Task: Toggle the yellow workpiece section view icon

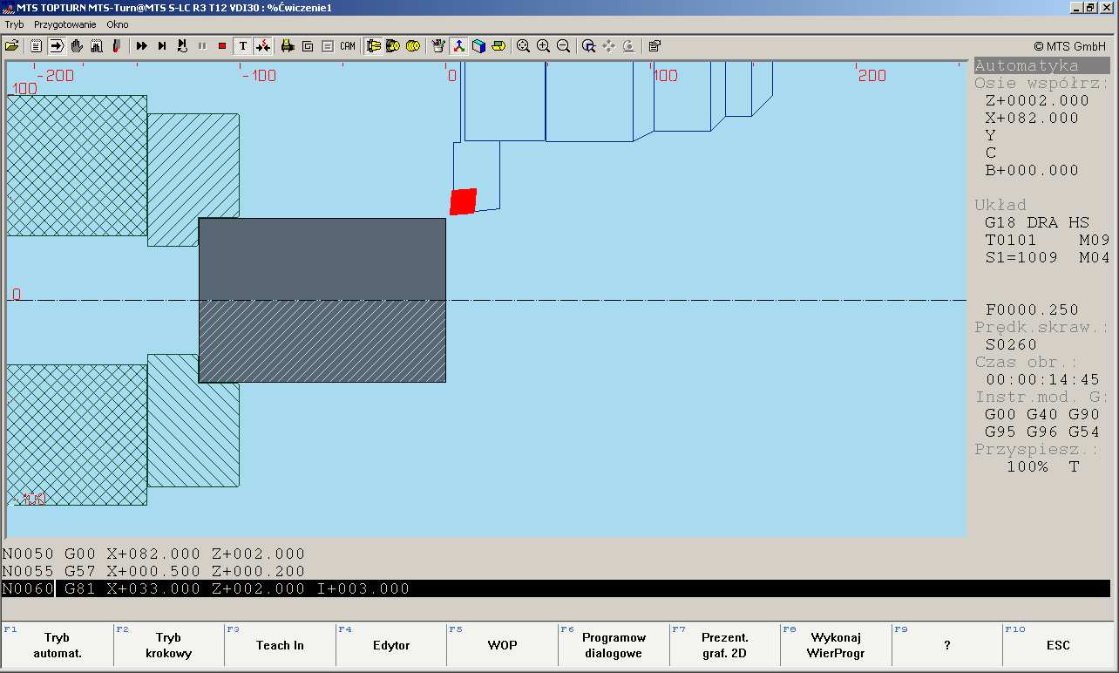Action: click(x=373, y=45)
